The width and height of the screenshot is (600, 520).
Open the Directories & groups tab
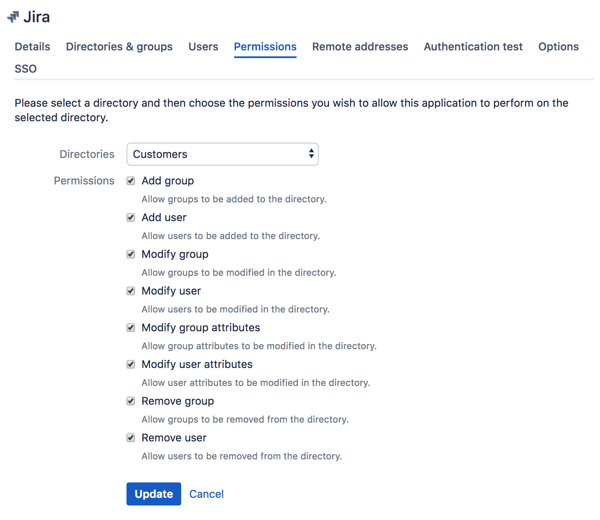coord(119,47)
